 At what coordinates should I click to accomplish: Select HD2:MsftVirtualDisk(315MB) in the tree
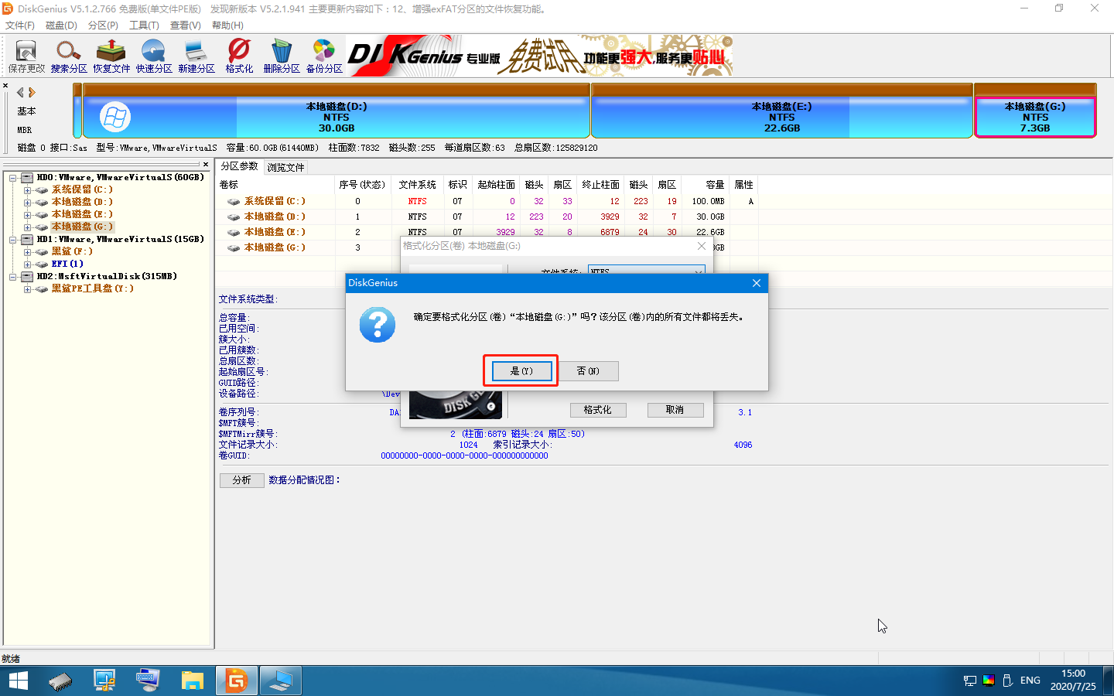point(107,276)
